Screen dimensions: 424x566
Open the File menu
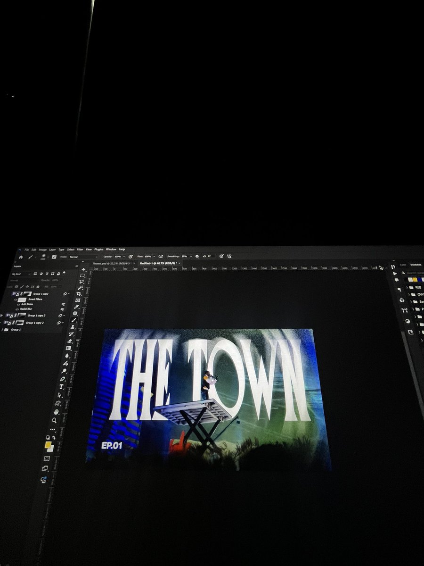coord(26,250)
